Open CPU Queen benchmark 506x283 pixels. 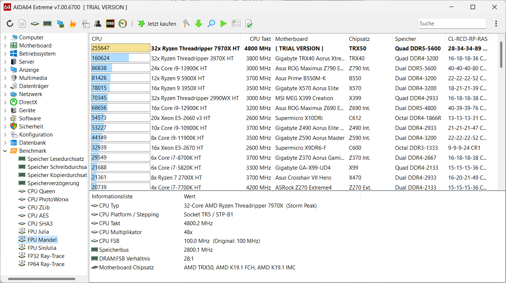[41, 191]
